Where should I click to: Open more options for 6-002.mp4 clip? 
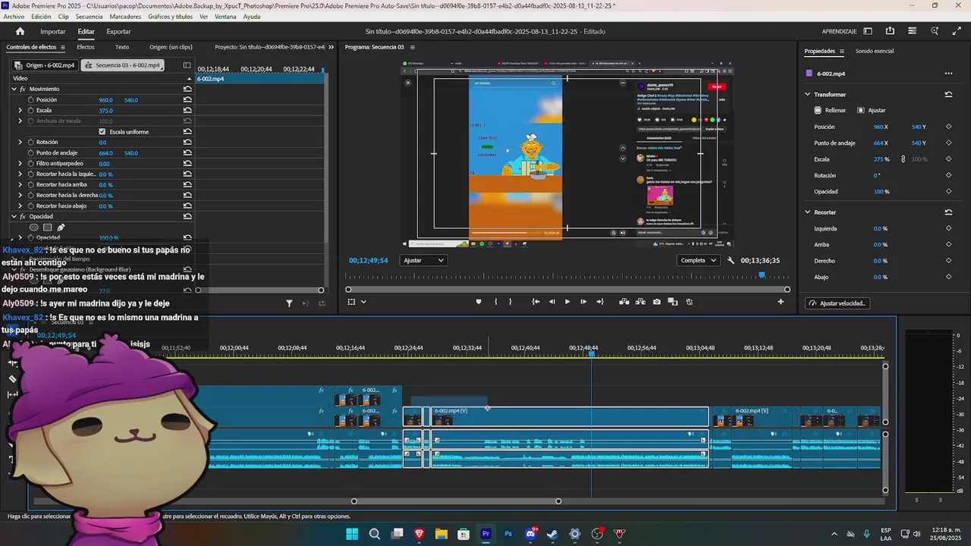(x=948, y=74)
